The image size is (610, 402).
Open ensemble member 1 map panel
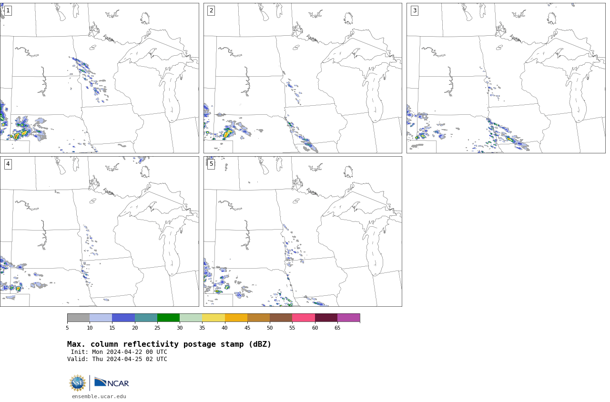(99, 78)
